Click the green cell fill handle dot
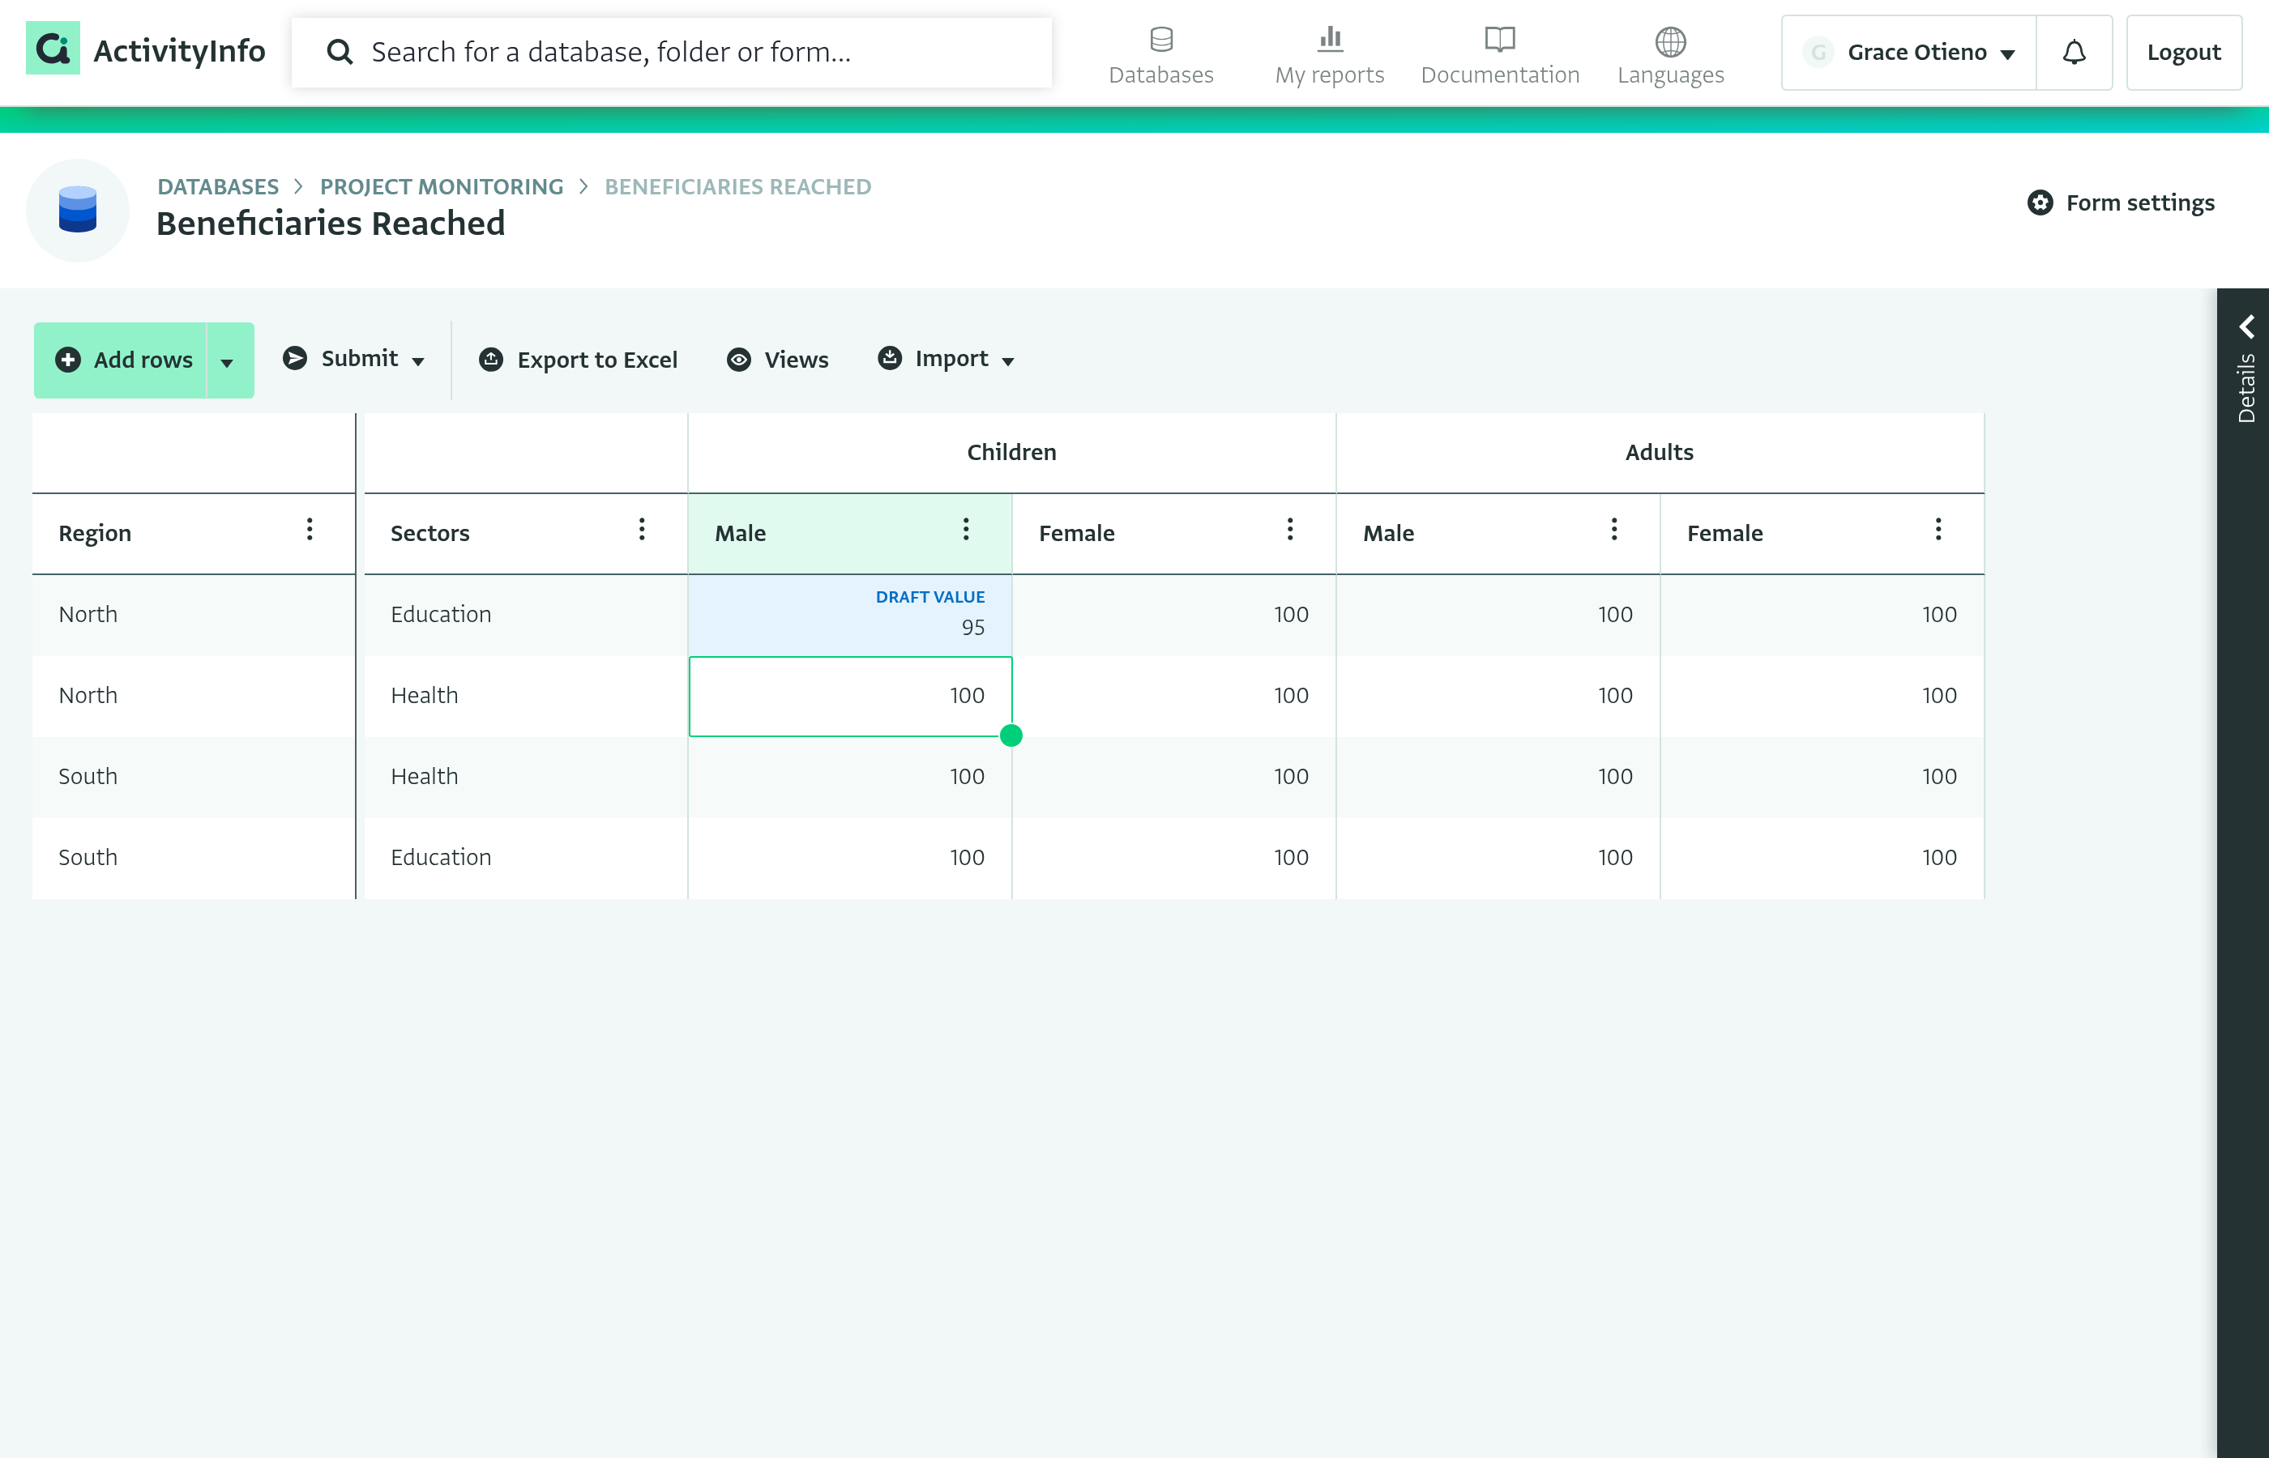This screenshot has width=2269, height=1458. click(x=1011, y=735)
